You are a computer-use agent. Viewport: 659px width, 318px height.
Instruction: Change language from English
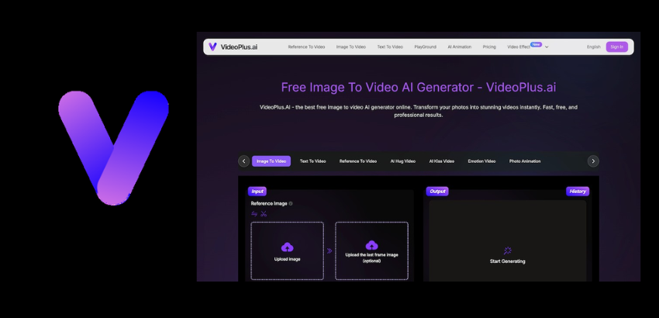tap(593, 47)
